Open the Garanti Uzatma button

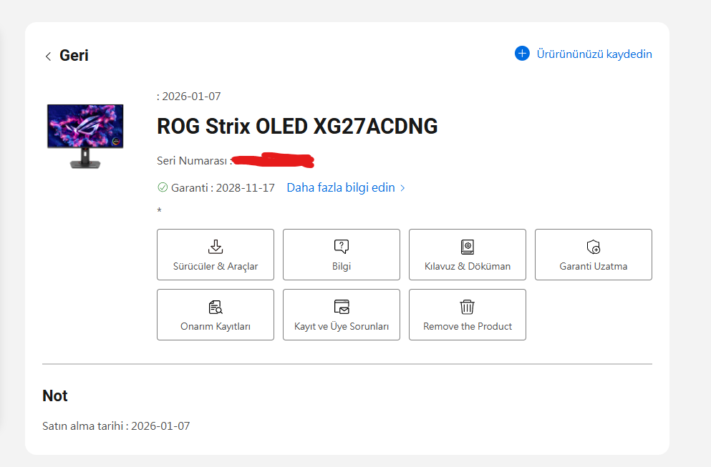click(594, 255)
